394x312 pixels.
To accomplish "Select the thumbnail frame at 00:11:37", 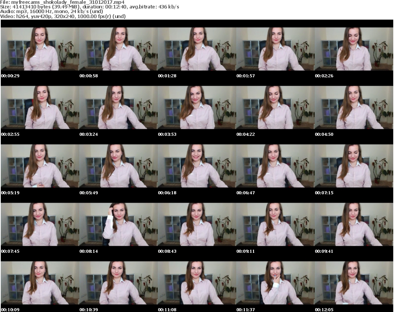I will pos(275,283).
